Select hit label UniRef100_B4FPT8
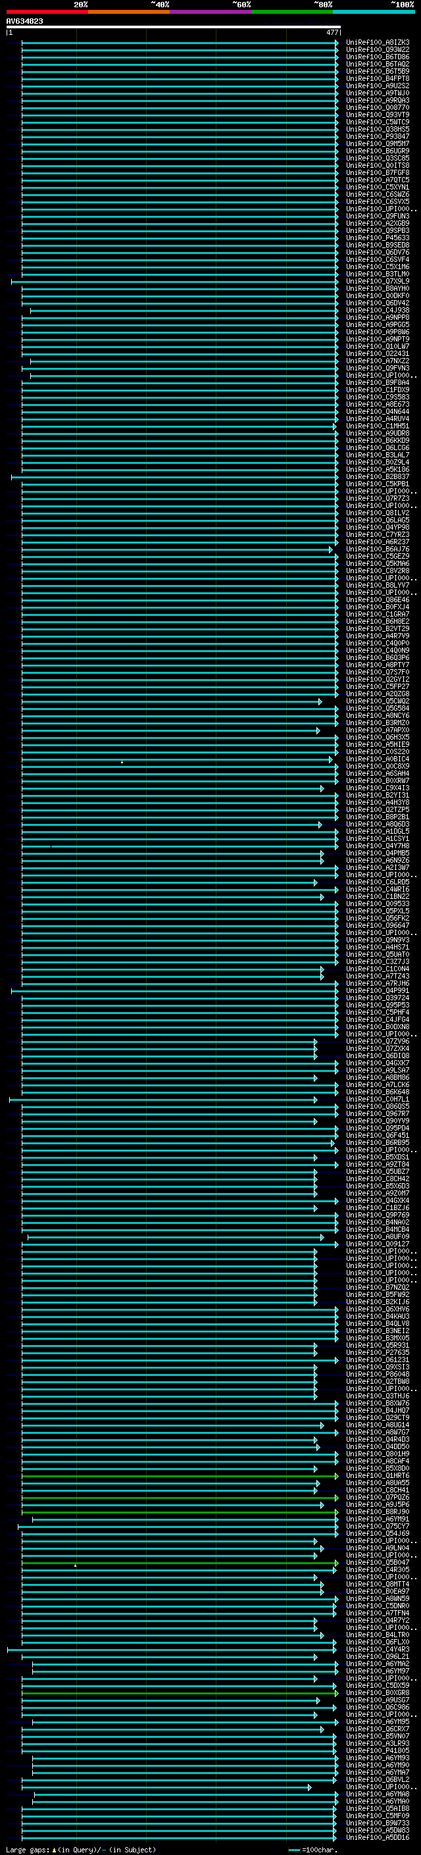 tap(377, 78)
